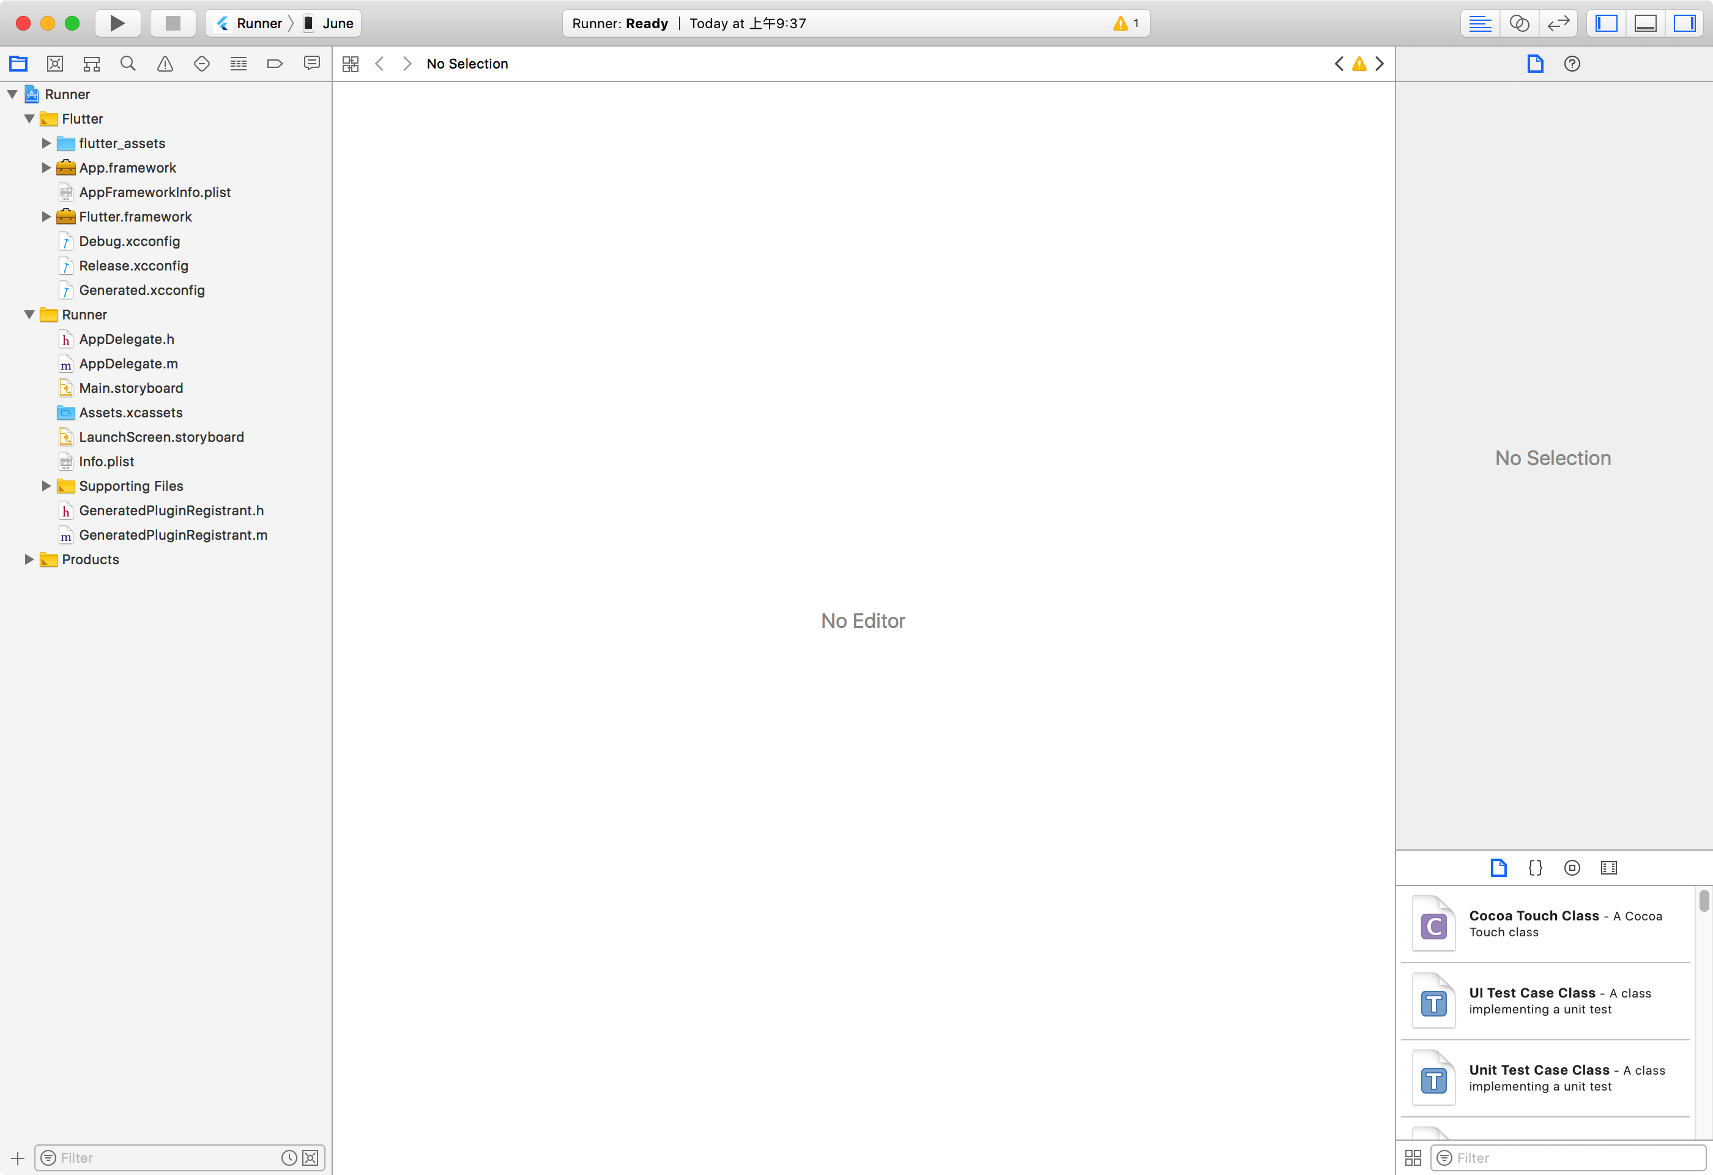Go back in editor history
This screenshot has height=1175, width=1713.
click(379, 64)
